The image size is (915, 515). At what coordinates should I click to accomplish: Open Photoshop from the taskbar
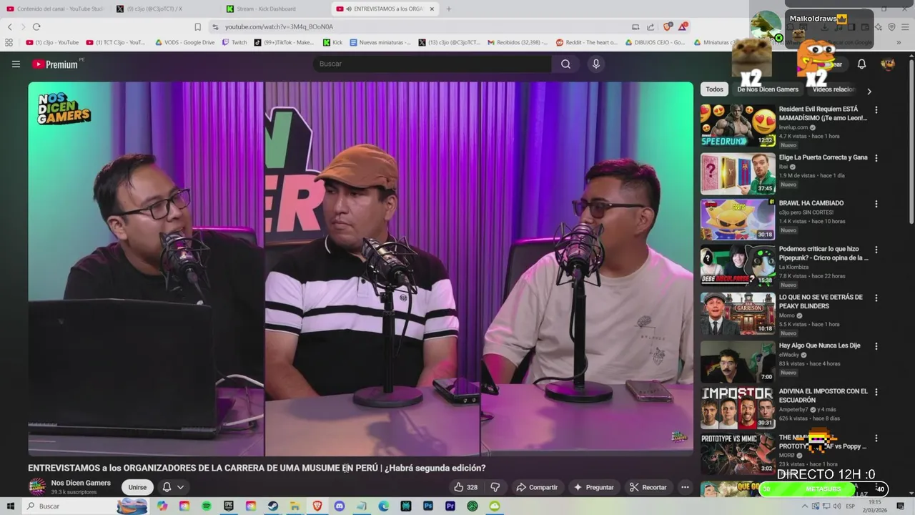pyautogui.click(x=428, y=506)
